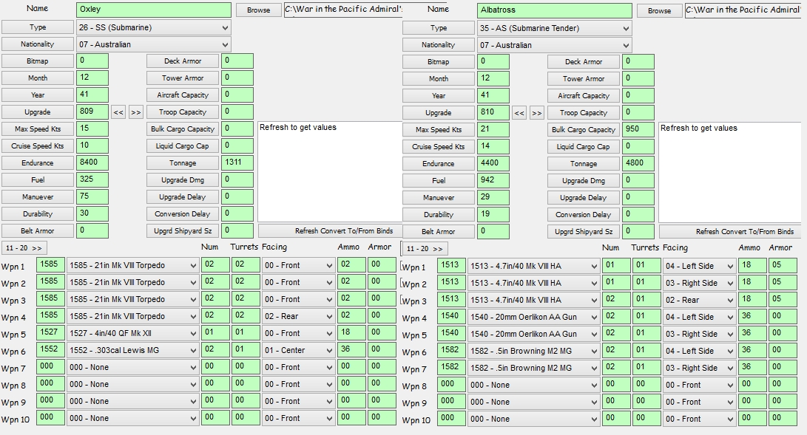Open the Nationality dropdown for Albatross
This screenshot has height=435, width=807.
(554, 45)
